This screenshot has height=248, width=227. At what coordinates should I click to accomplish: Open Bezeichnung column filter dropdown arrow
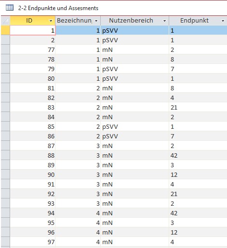tap(96, 21)
